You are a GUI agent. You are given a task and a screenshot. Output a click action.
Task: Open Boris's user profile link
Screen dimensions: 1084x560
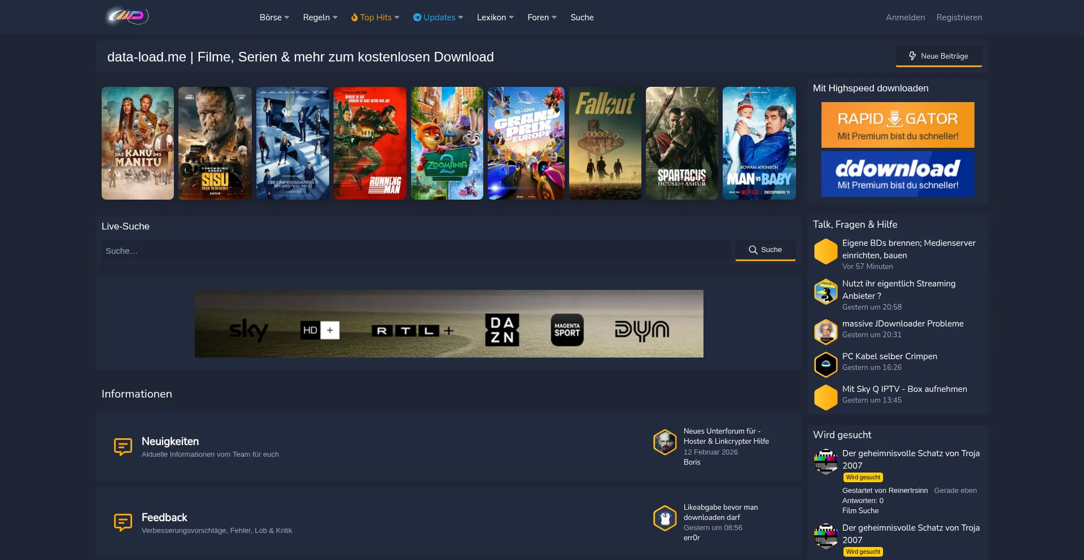point(692,462)
